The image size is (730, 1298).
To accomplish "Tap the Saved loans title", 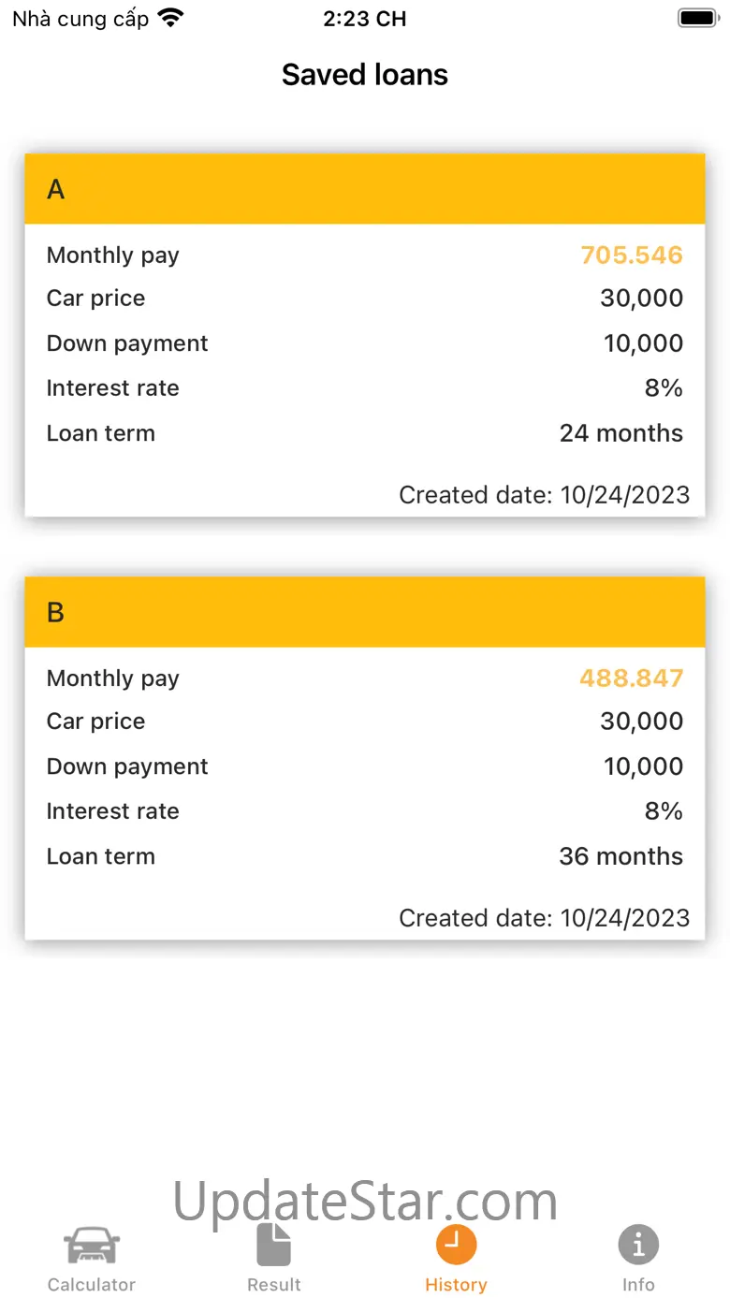I will (365, 75).
